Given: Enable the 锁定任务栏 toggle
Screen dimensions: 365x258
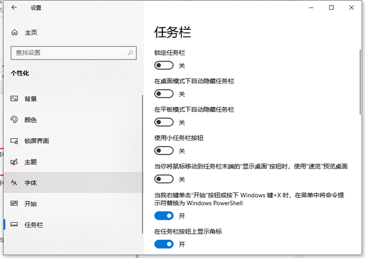Looking at the screenshot, I should 164,65.
